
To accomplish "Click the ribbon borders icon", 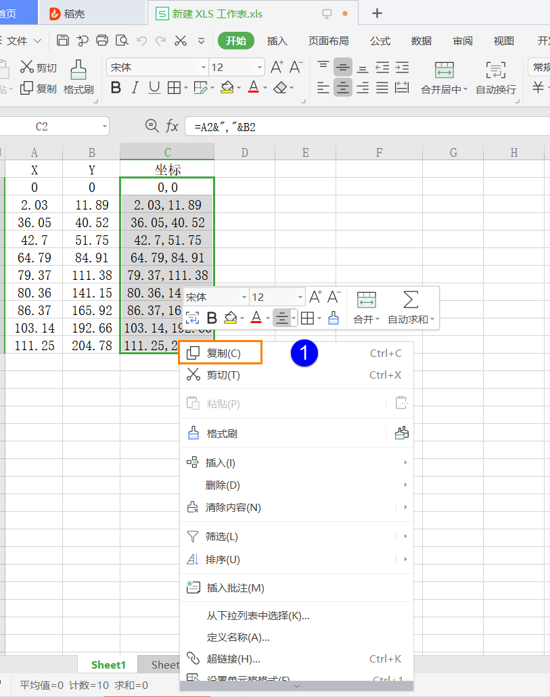I will coord(174,88).
